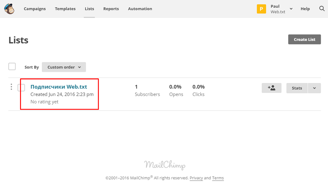The width and height of the screenshot is (328, 195).
Task: Open the Подписчики Web.txt list link
Action: (59, 87)
